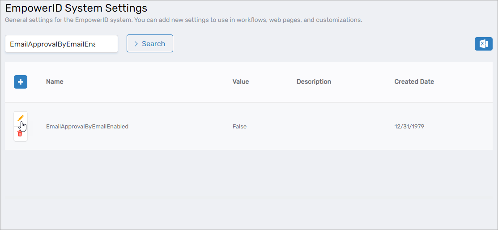Screen dimensions: 498x230
Task: Add a new setting with plus button
Action: tap(21, 82)
